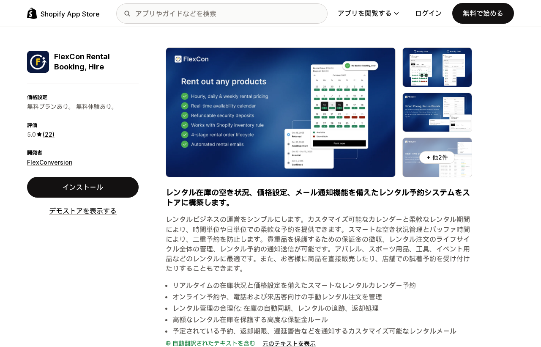Open the Smart Pricing, Secure Rentals thumbnail
Image resolution: width=541 pixels, height=347 pixels.
[437, 112]
